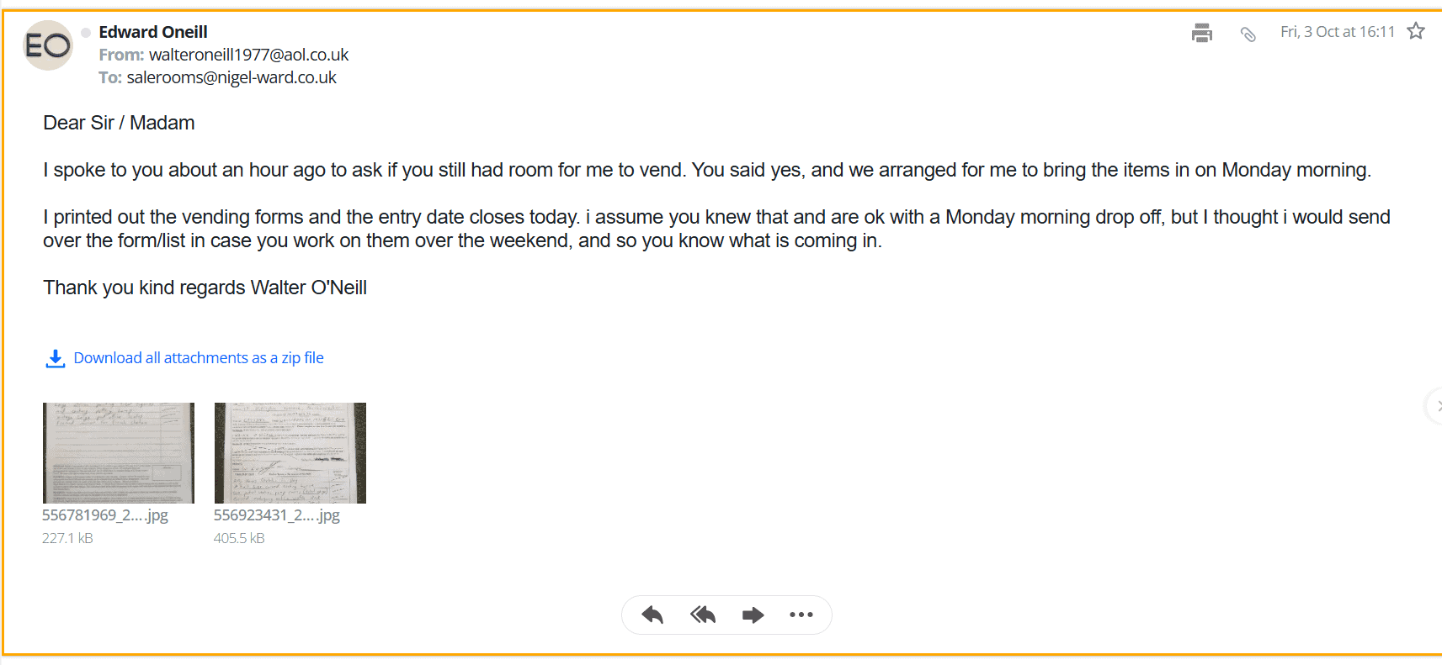
Task: Click Download all attachments as a zip file
Action: [199, 358]
